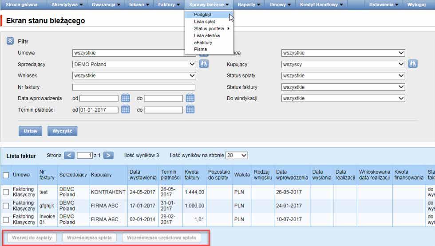Click the KONTRAHENT cell

(x=108, y=192)
